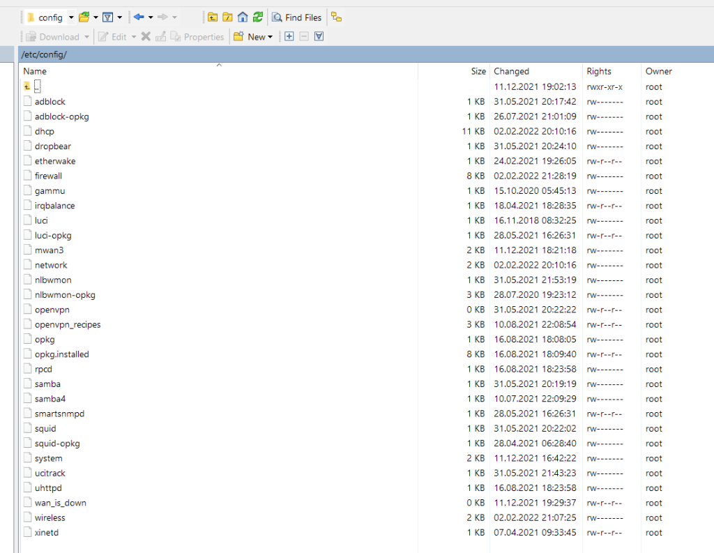Select the mwan3 file

[x=50, y=250]
